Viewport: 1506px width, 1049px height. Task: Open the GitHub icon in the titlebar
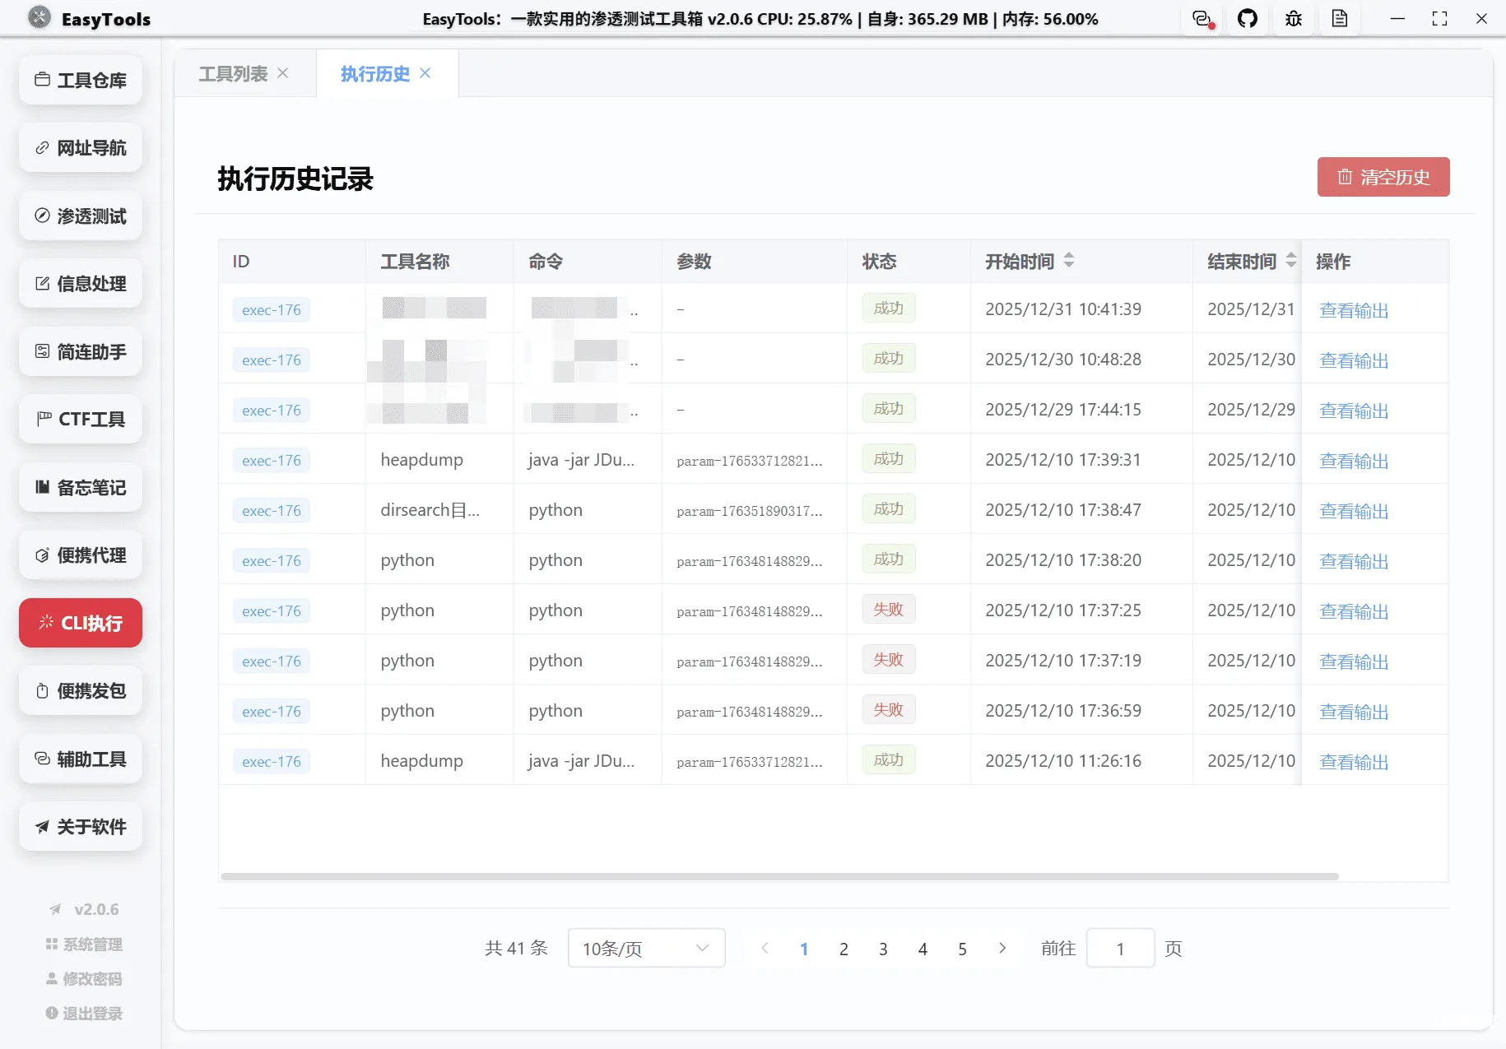[1248, 18]
